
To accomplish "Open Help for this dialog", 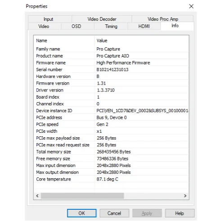I will [x=180, y=213].
